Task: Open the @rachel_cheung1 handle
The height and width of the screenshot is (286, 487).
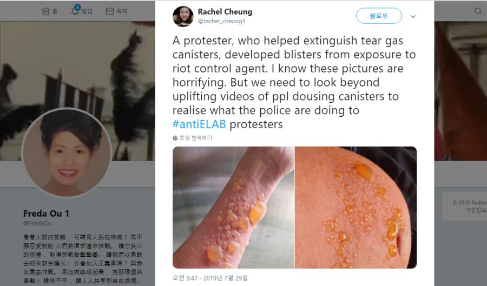Action: tap(221, 21)
